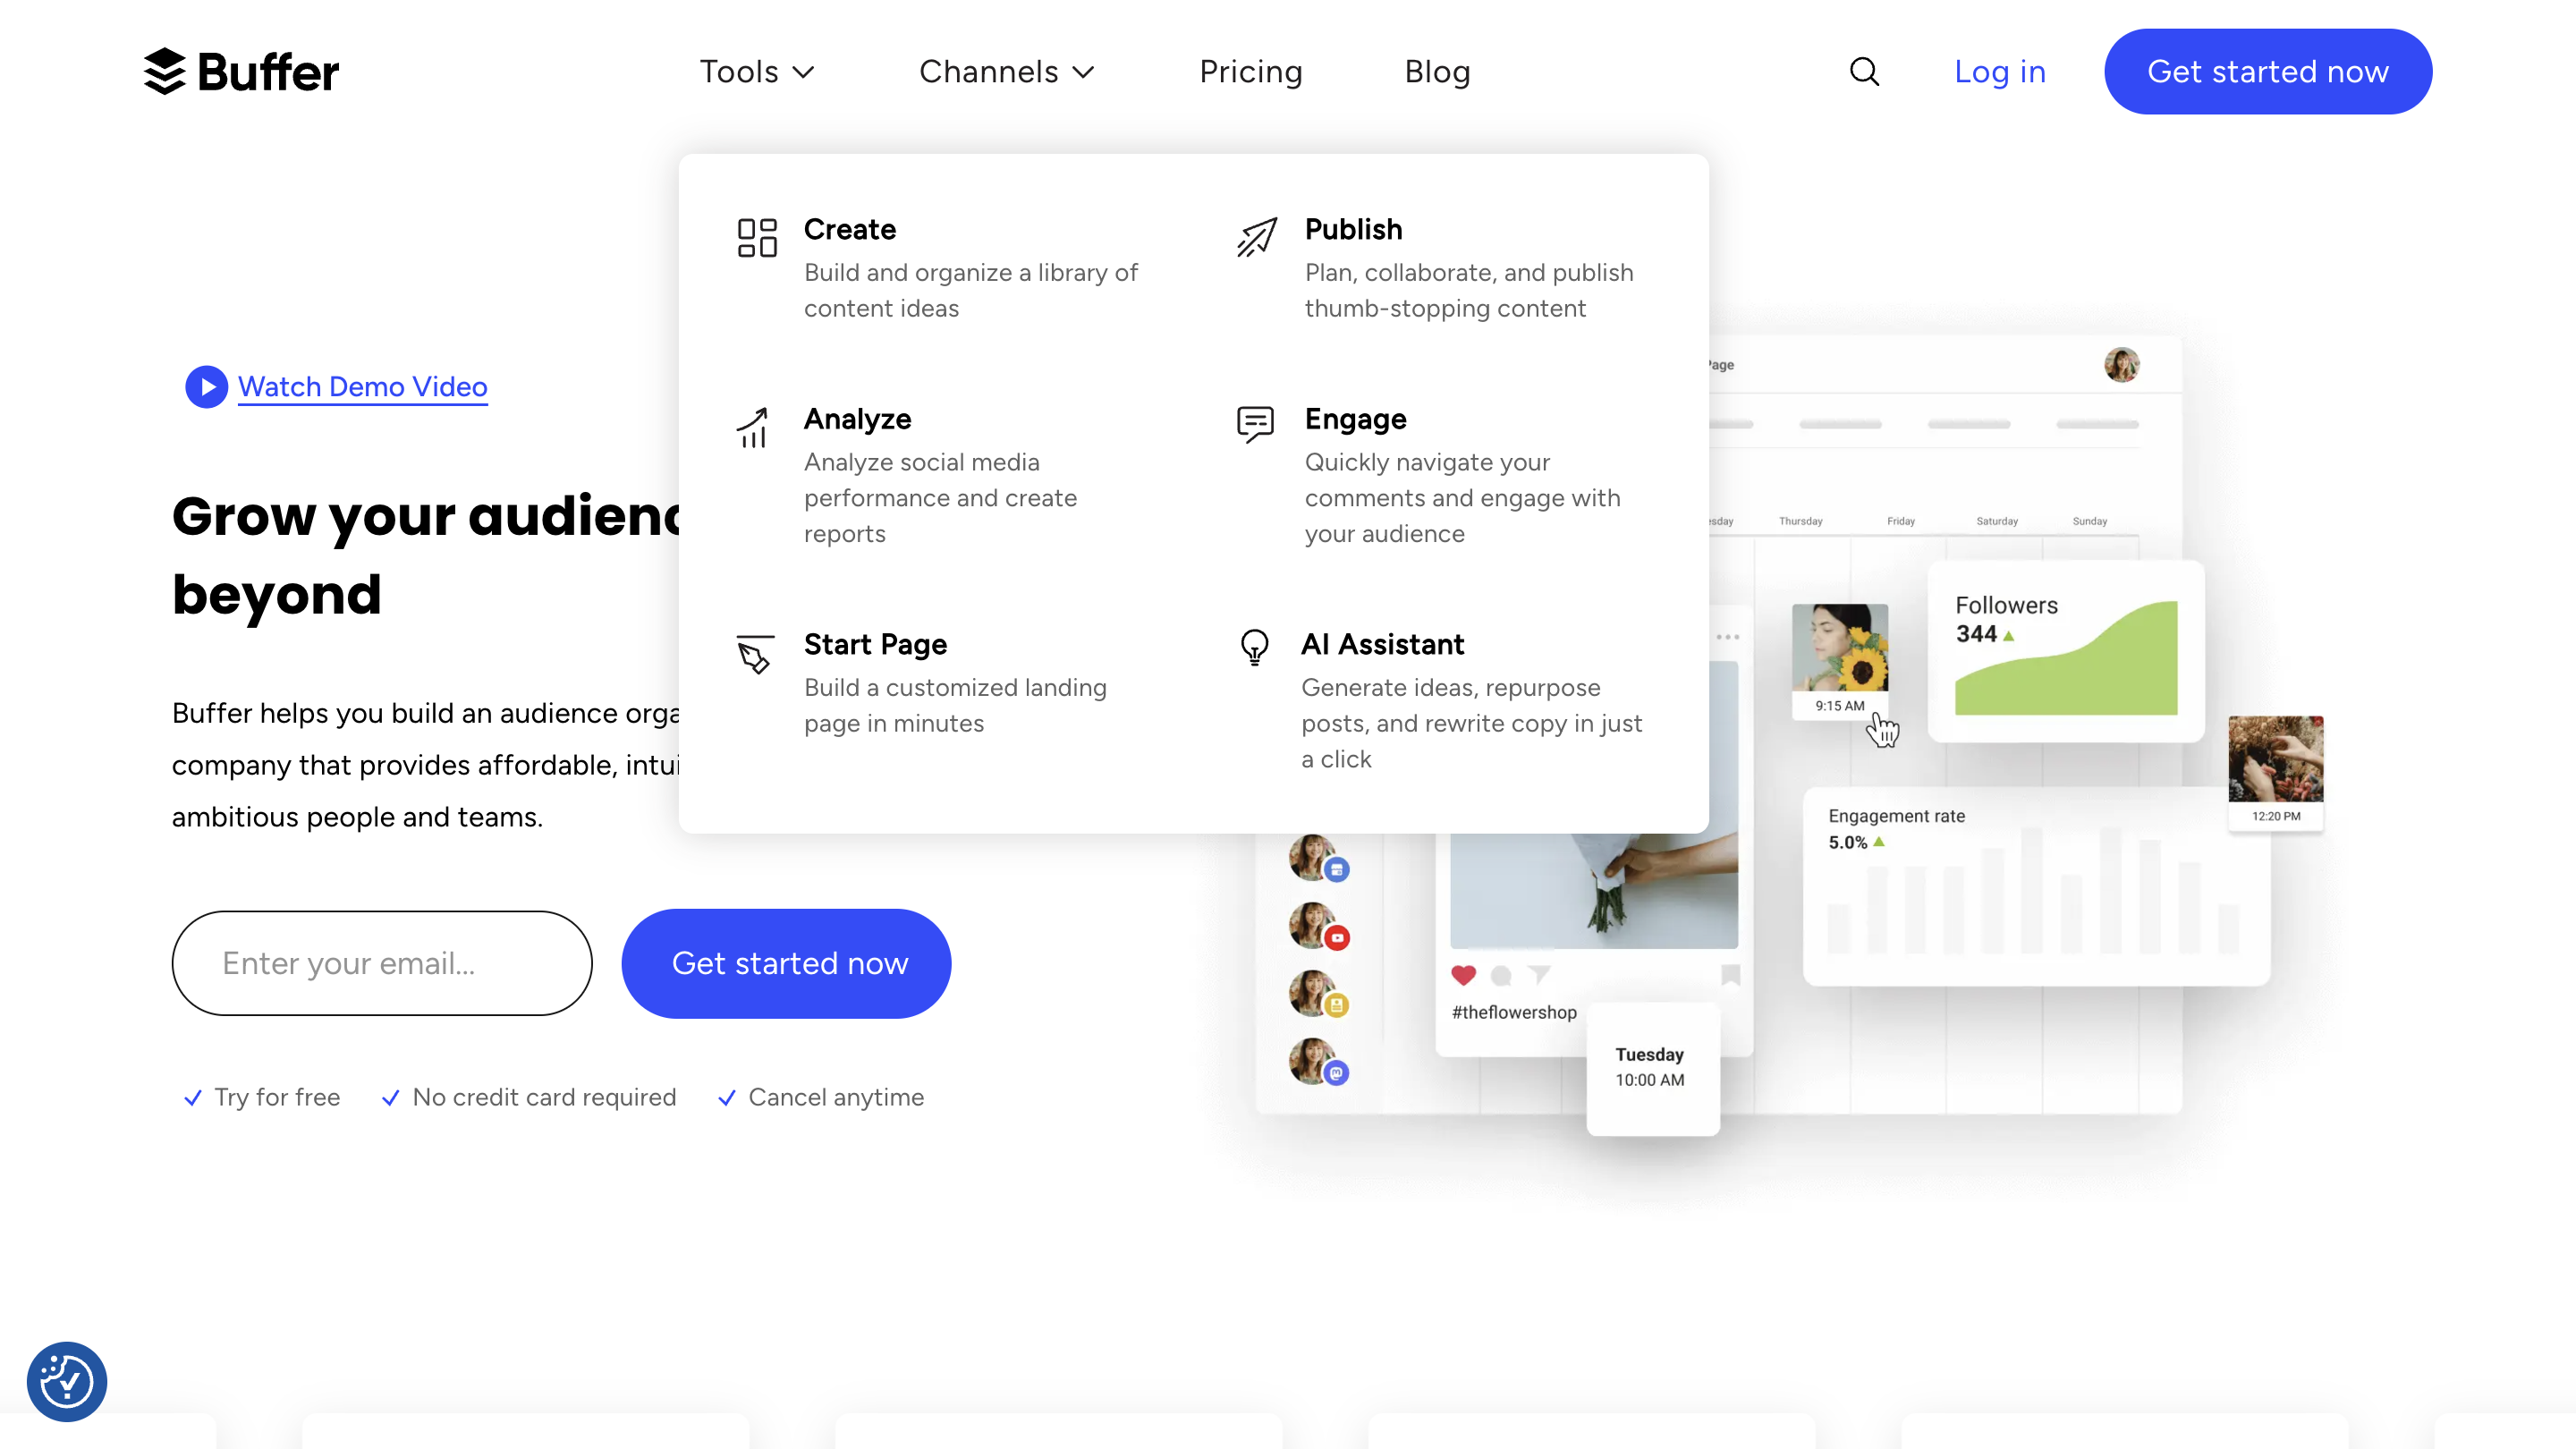Expand the Tools dropdown menu

pos(758,71)
